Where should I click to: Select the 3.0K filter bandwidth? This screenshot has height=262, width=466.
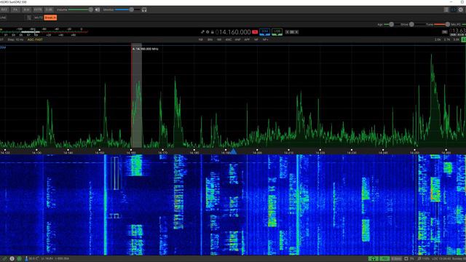click(457, 39)
